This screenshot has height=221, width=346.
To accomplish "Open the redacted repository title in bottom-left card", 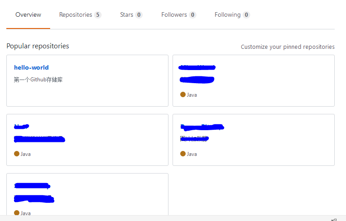I will [x=32, y=185].
